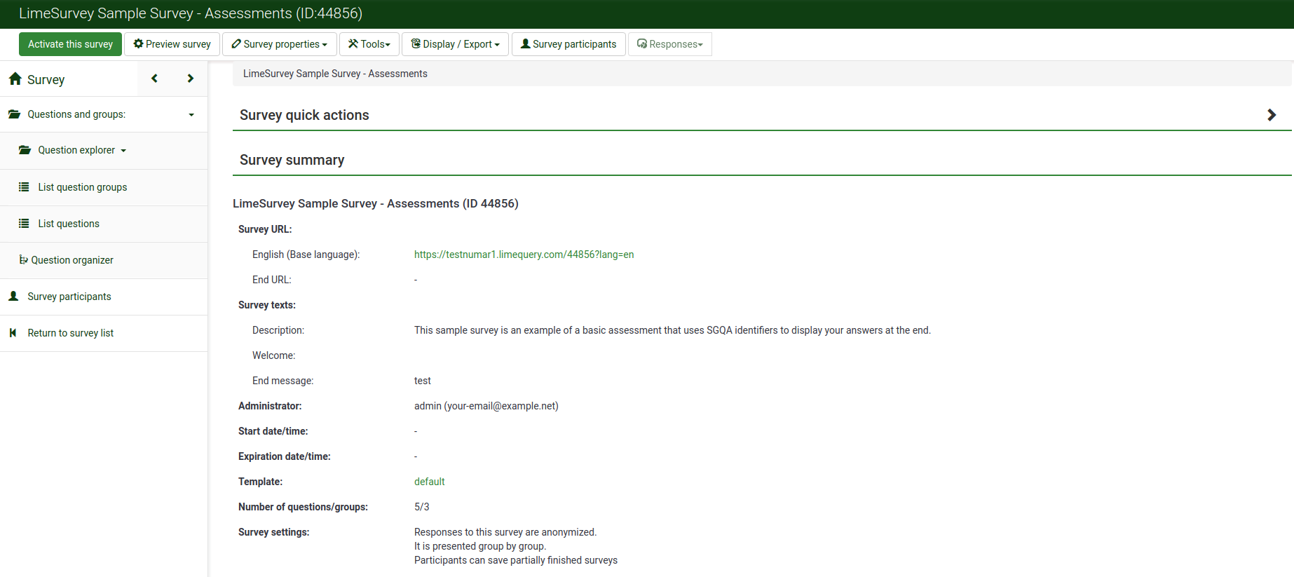Select Survey participants in top toolbar
The height and width of the screenshot is (577, 1294).
pyautogui.click(x=568, y=44)
